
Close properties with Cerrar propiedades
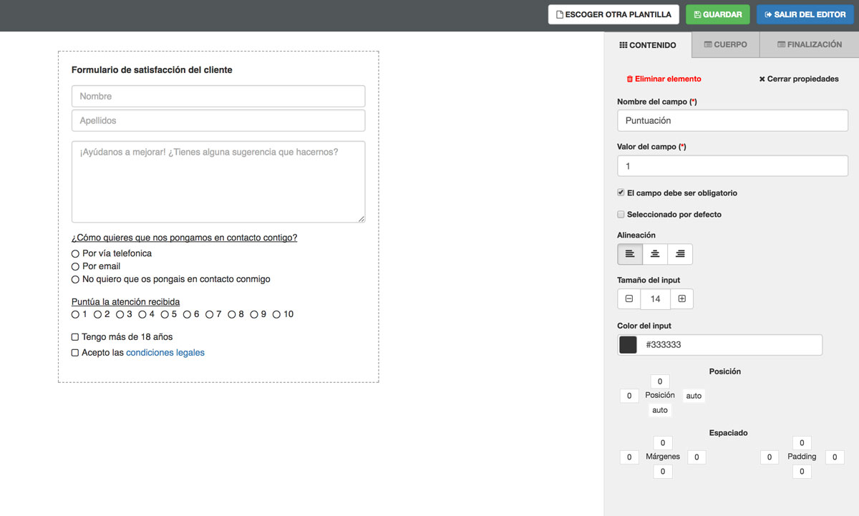click(799, 79)
